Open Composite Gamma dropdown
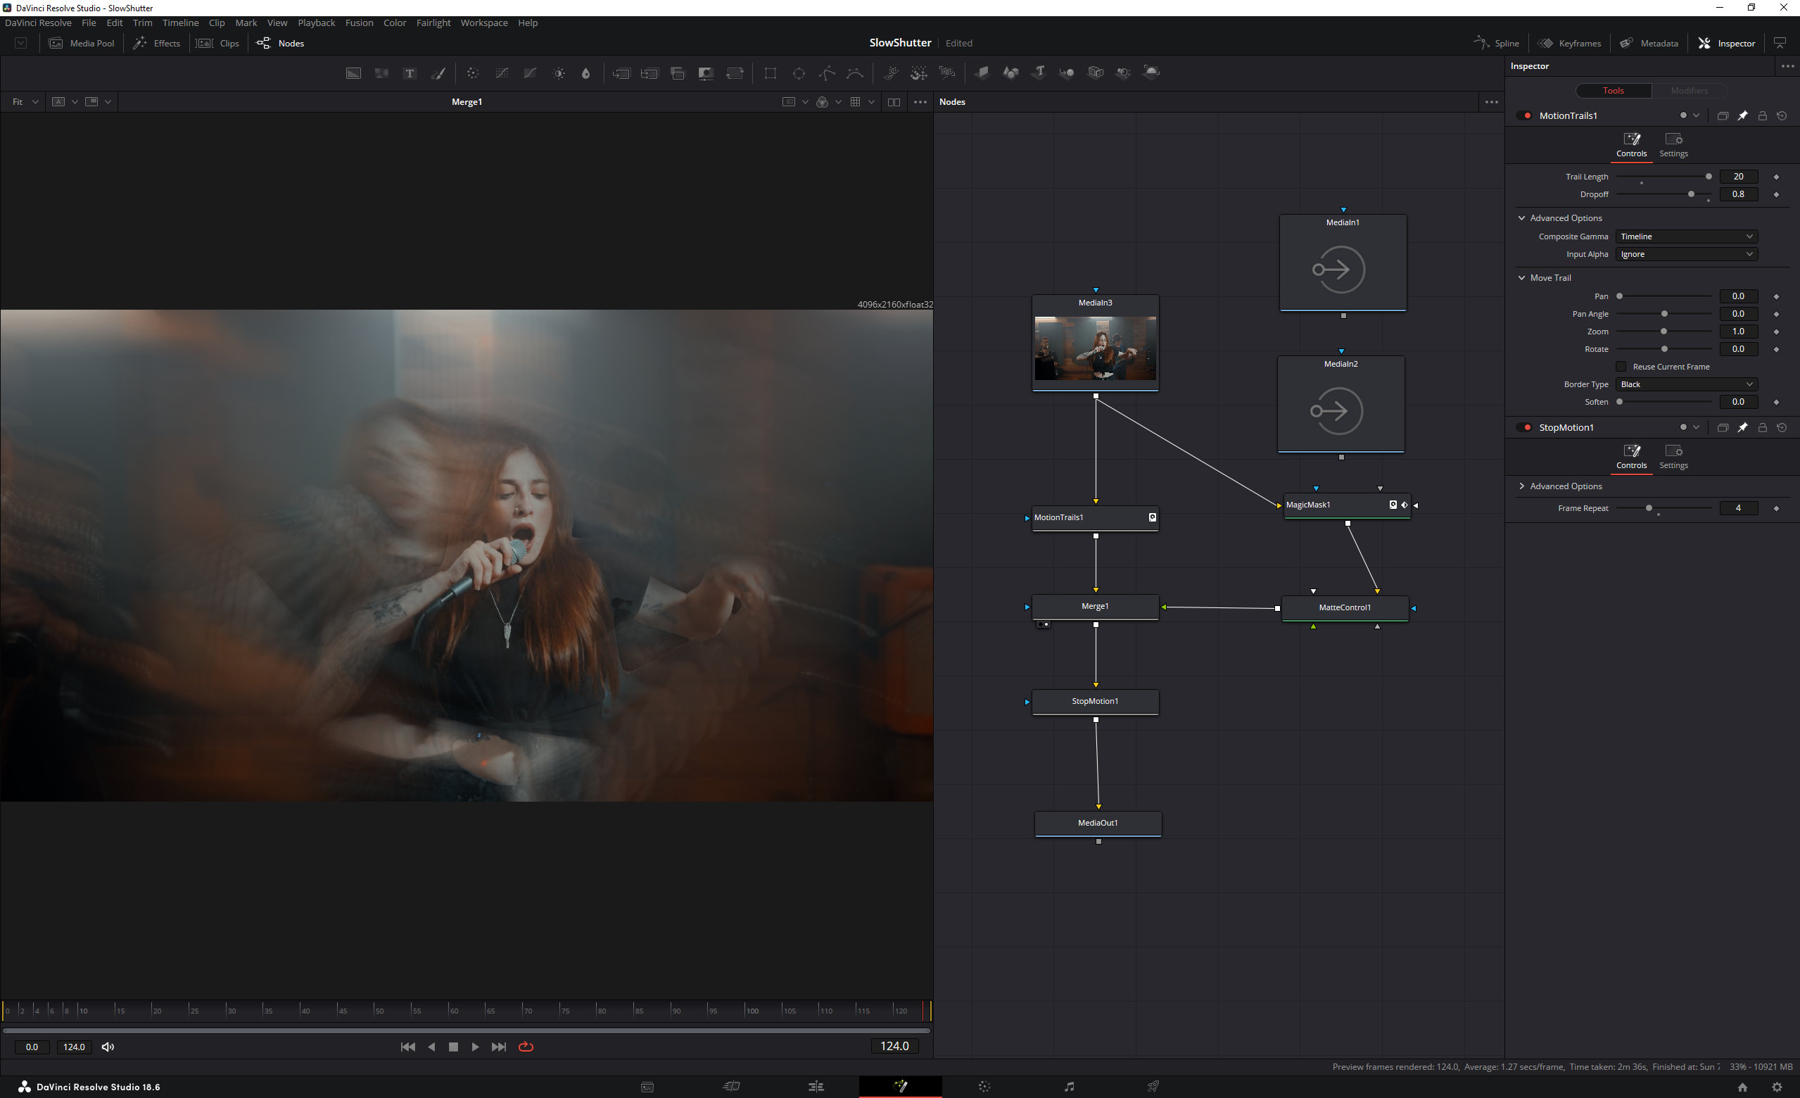 [1685, 236]
